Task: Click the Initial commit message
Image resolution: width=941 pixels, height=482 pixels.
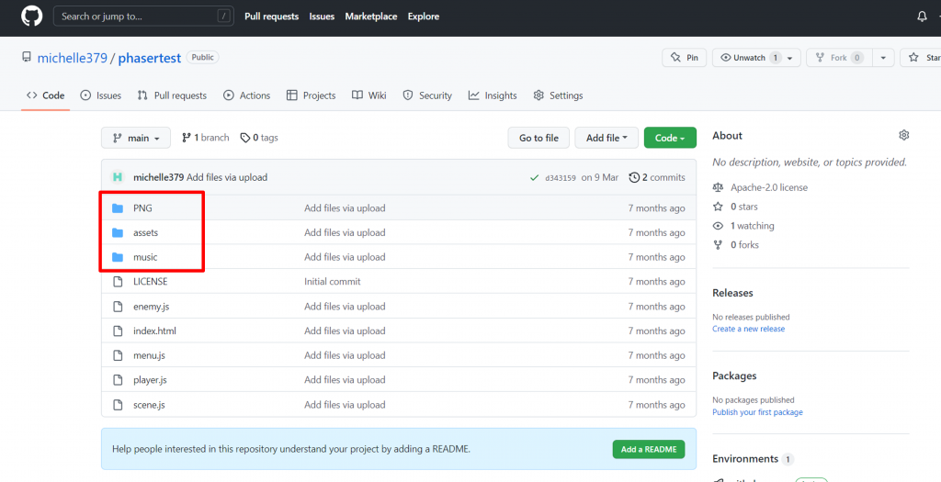Action: click(x=333, y=282)
